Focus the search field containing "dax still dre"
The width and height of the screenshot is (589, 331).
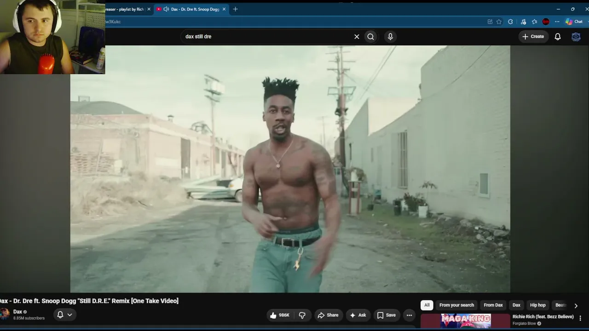click(x=267, y=37)
